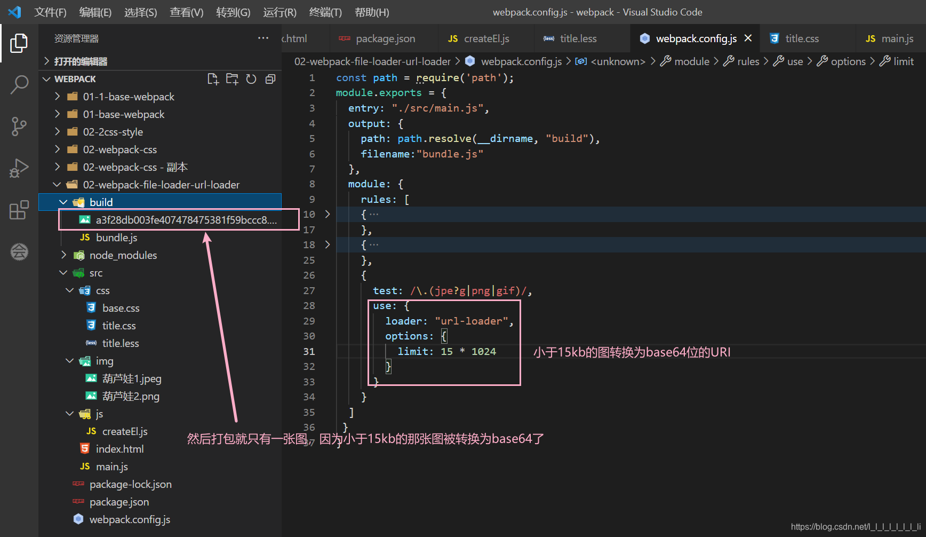Collapse the src folder

[63, 273]
